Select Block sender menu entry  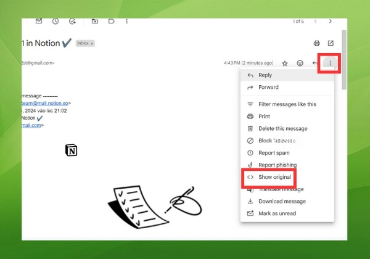point(287,141)
